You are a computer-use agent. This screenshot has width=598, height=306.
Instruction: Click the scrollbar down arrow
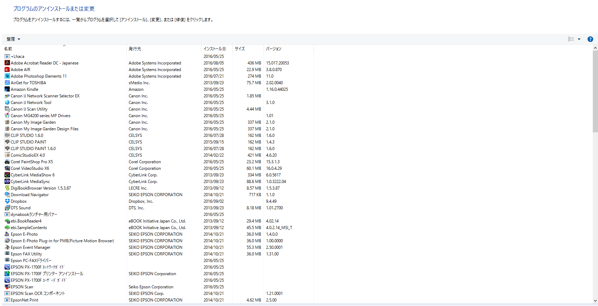point(595,301)
